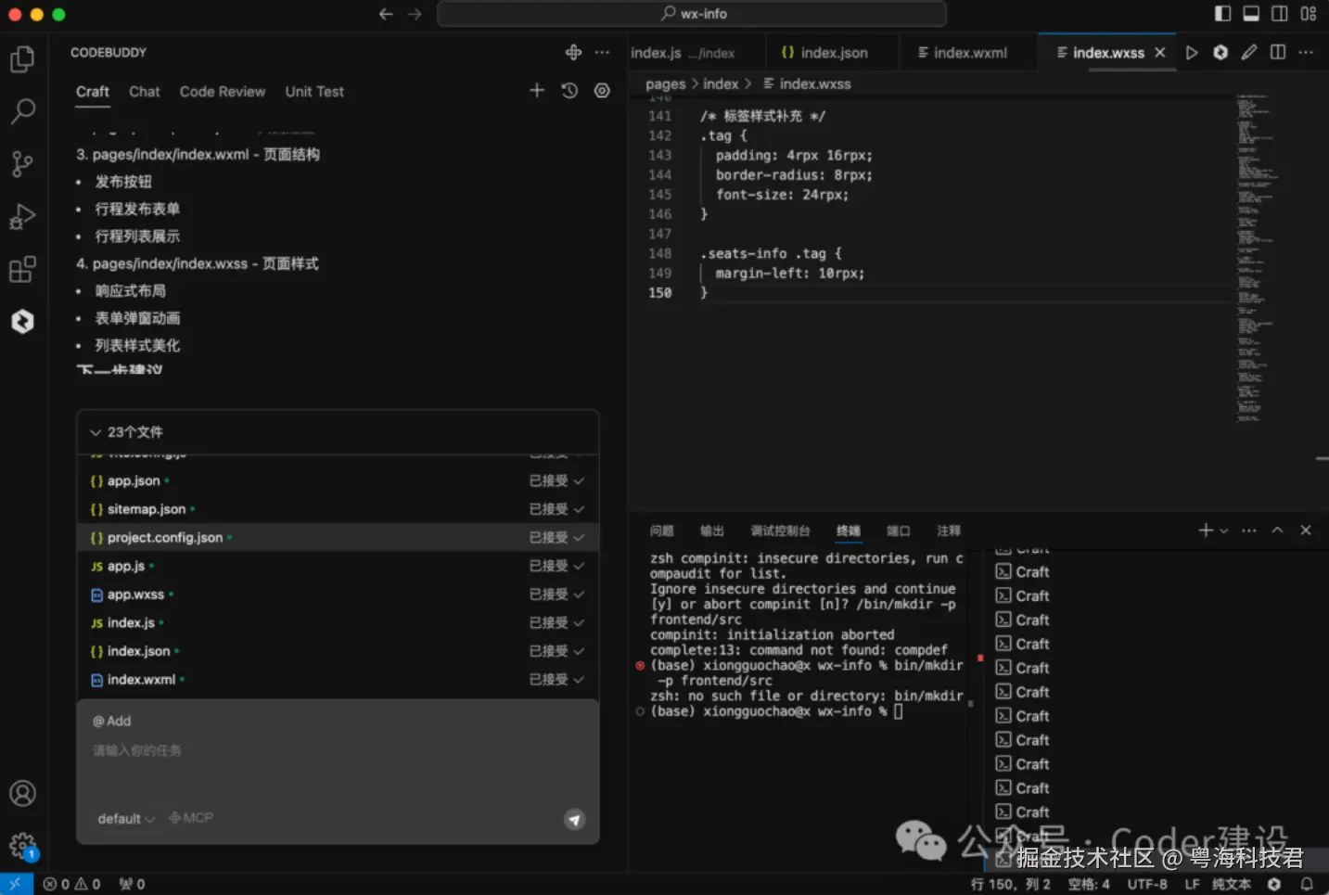Viewport: 1329px width, 895px height.
Task: Open the default model dropdown
Action: (126, 819)
